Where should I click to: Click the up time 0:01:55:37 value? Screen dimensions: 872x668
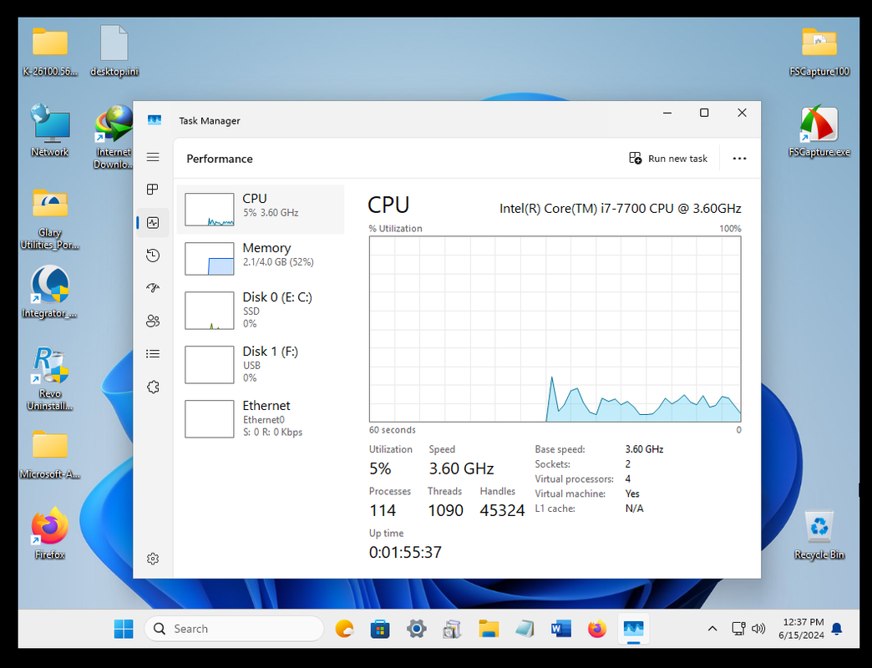click(405, 552)
